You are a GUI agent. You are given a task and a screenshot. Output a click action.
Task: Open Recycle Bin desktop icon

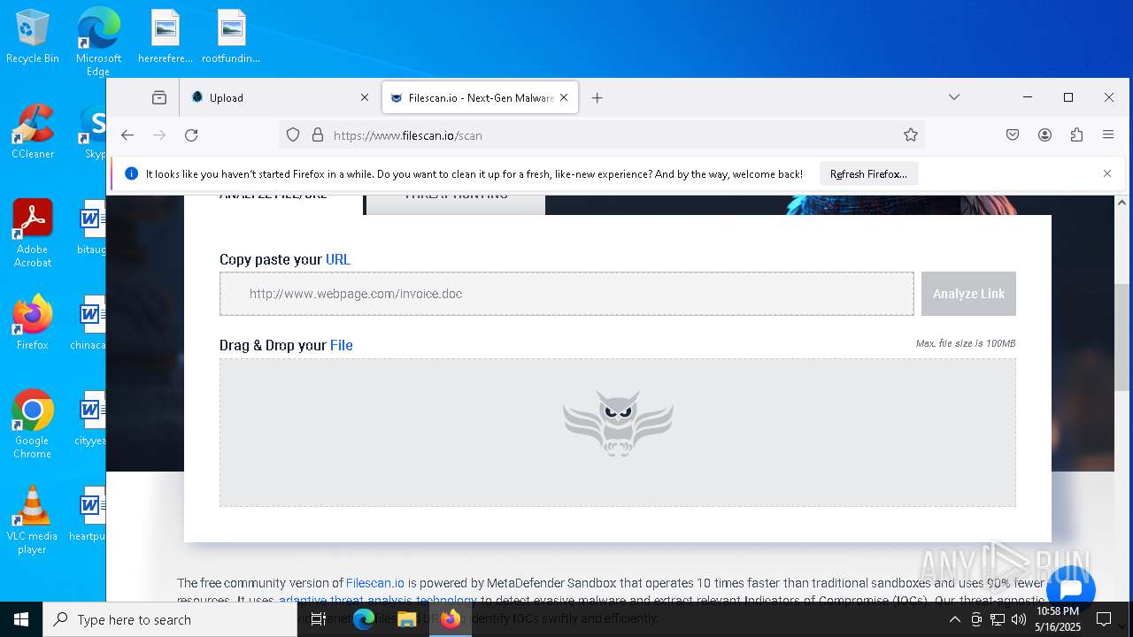pyautogui.click(x=33, y=37)
